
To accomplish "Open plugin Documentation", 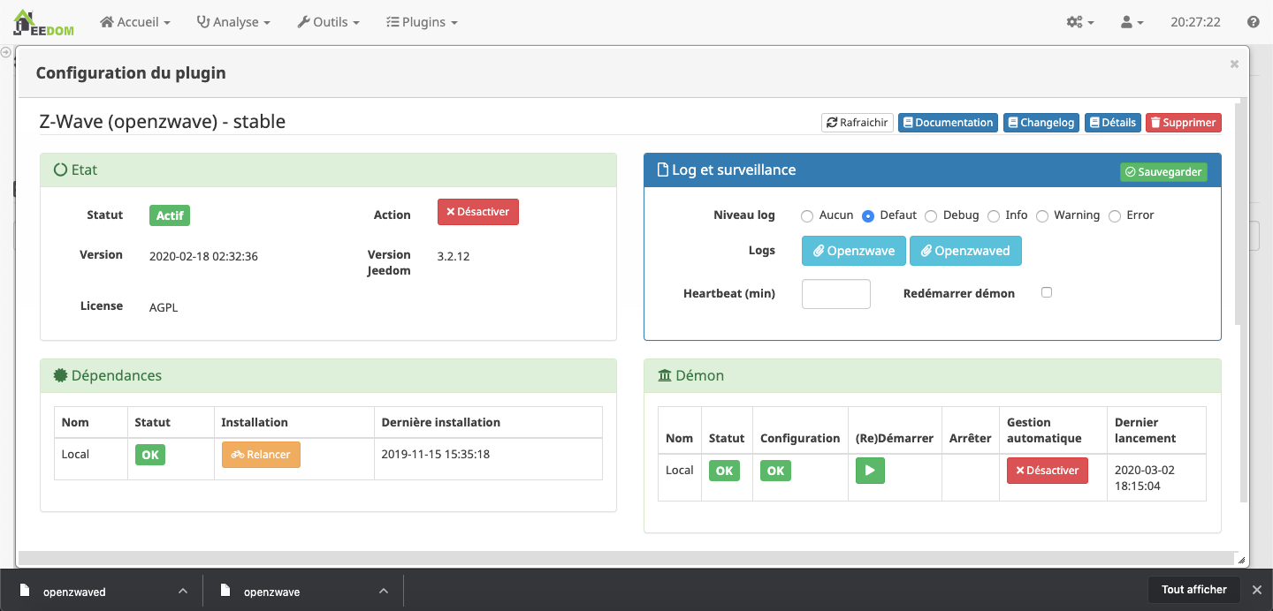I will click(948, 123).
